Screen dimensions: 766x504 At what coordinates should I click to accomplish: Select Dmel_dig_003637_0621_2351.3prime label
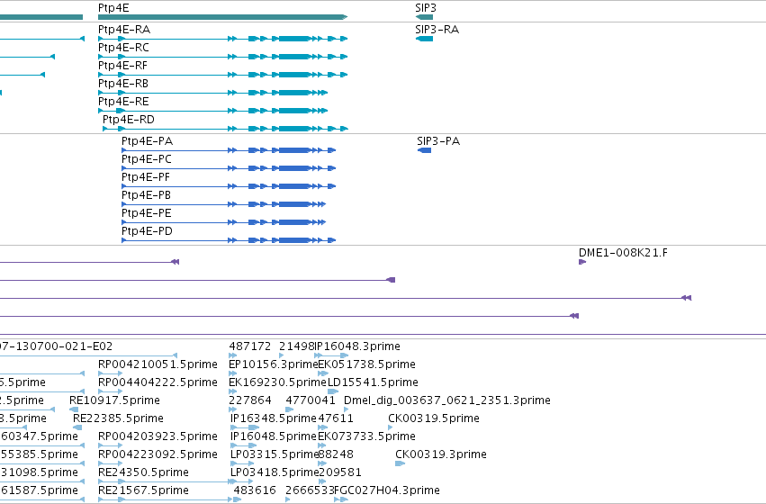(447, 400)
